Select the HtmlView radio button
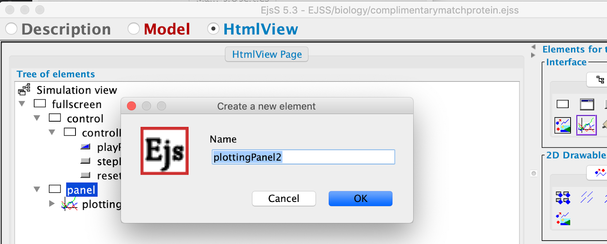 coord(213,29)
